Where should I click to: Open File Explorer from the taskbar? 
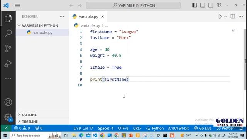74,136
